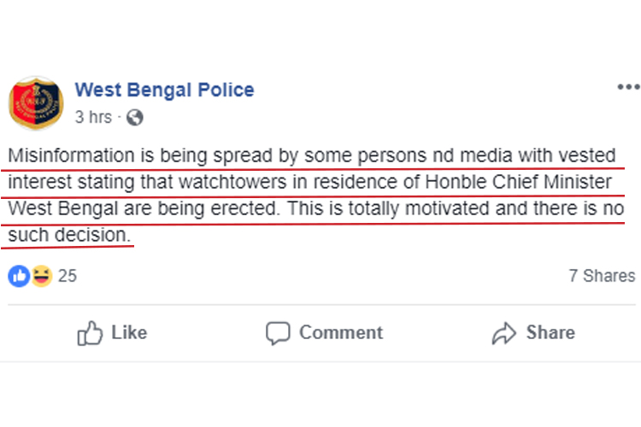Click the curved arrow Share icon
641x427 pixels.
(x=505, y=332)
